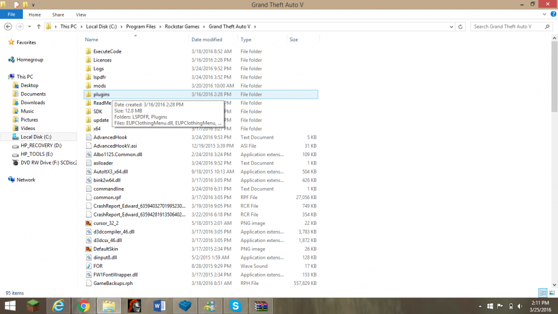Open WinRAR from the taskbar
This screenshot has height=314, width=558.
tap(261, 306)
